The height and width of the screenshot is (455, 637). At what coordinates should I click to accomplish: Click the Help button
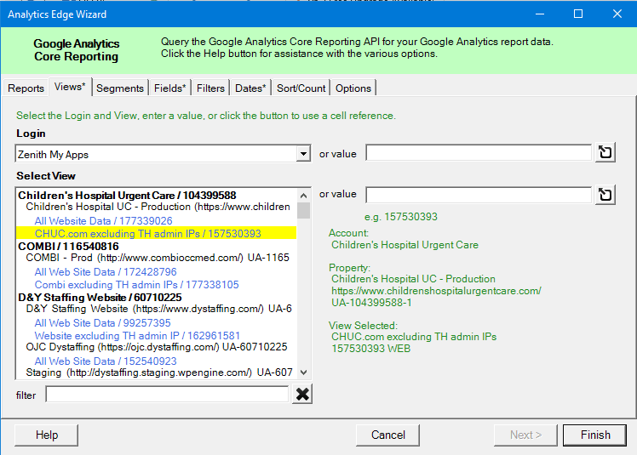(46, 435)
